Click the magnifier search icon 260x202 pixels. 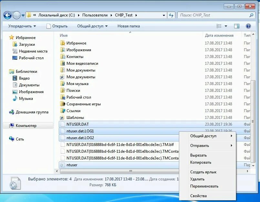pyautogui.click(x=251, y=15)
